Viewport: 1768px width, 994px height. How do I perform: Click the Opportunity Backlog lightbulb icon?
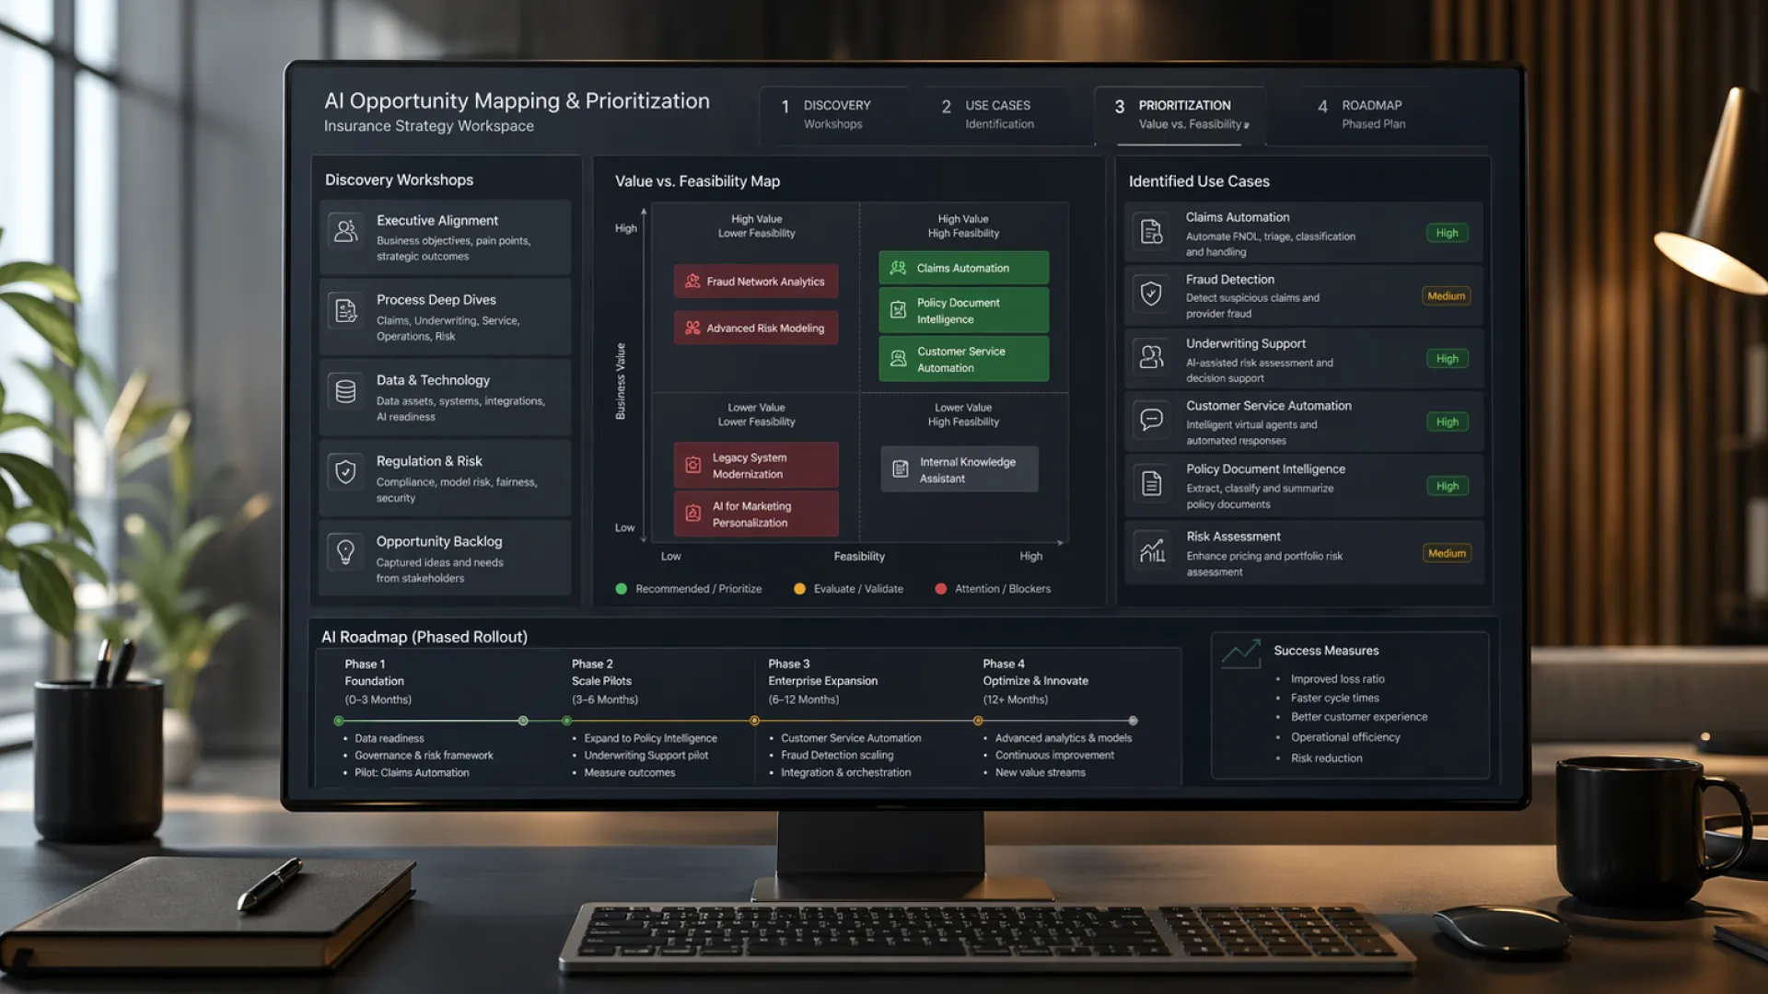pyautogui.click(x=345, y=553)
